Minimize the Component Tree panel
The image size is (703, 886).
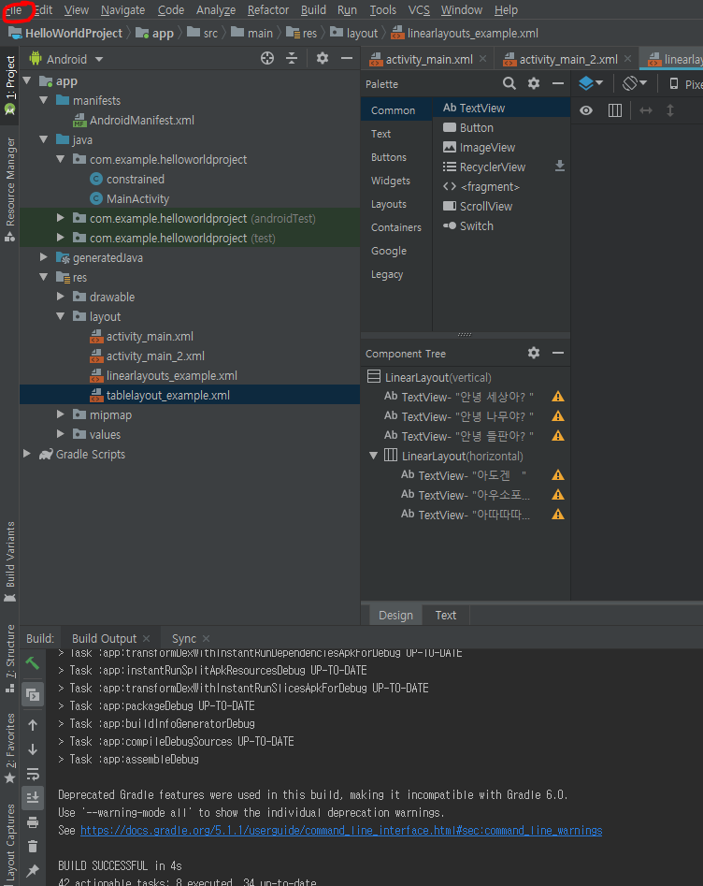(558, 353)
